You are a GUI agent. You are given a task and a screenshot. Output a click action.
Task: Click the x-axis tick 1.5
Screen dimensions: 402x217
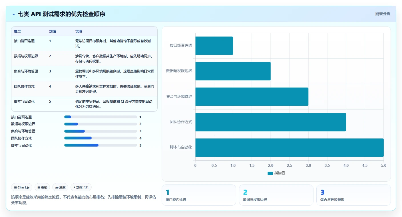252,166
